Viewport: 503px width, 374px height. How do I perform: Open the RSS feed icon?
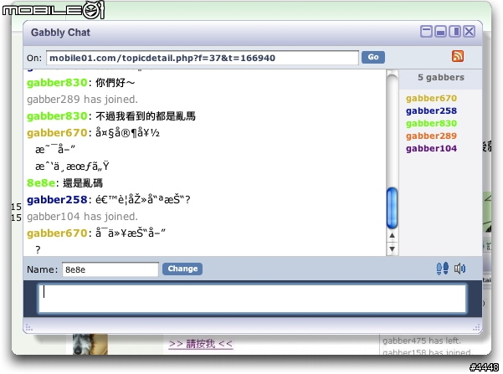click(x=458, y=56)
